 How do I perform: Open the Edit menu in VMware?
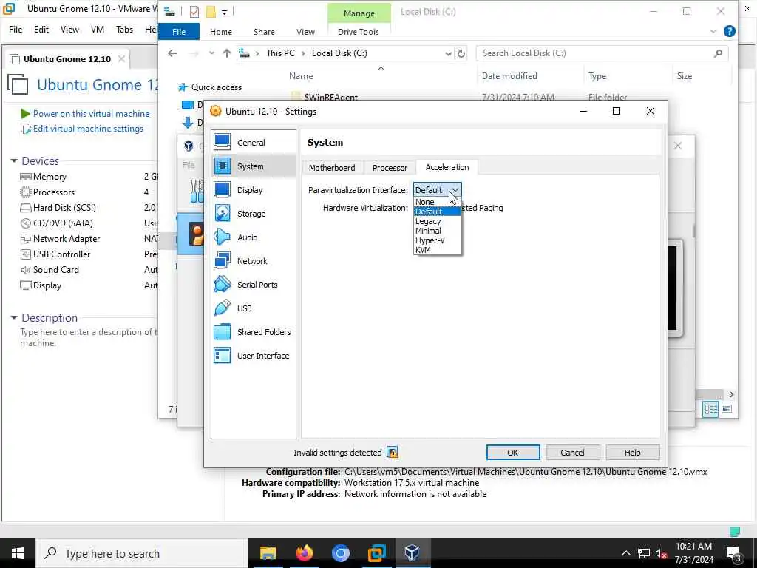tap(41, 30)
